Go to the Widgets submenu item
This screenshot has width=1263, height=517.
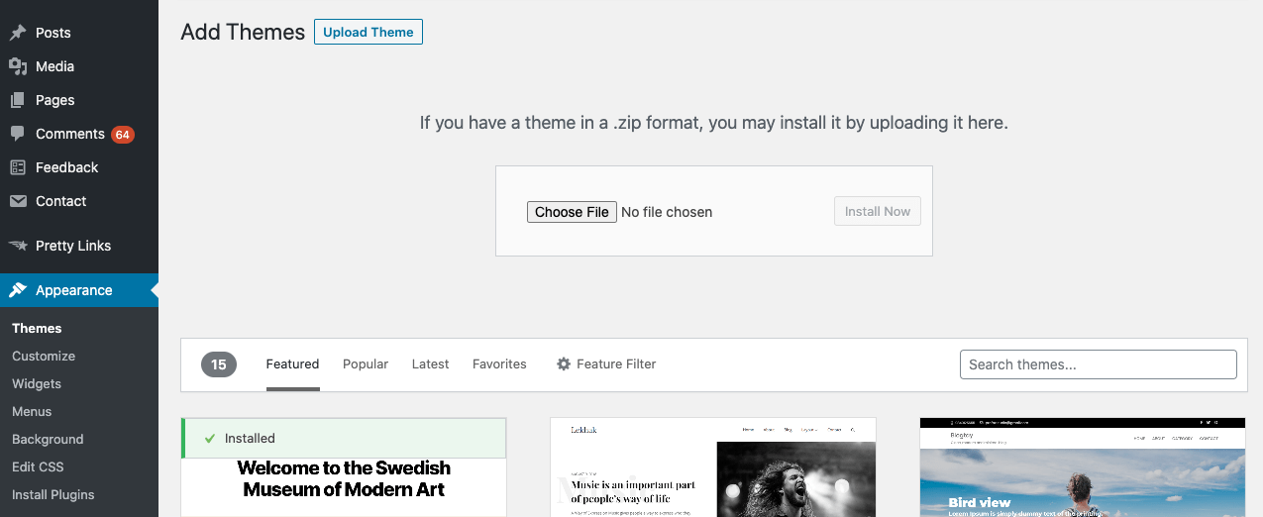click(37, 383)
